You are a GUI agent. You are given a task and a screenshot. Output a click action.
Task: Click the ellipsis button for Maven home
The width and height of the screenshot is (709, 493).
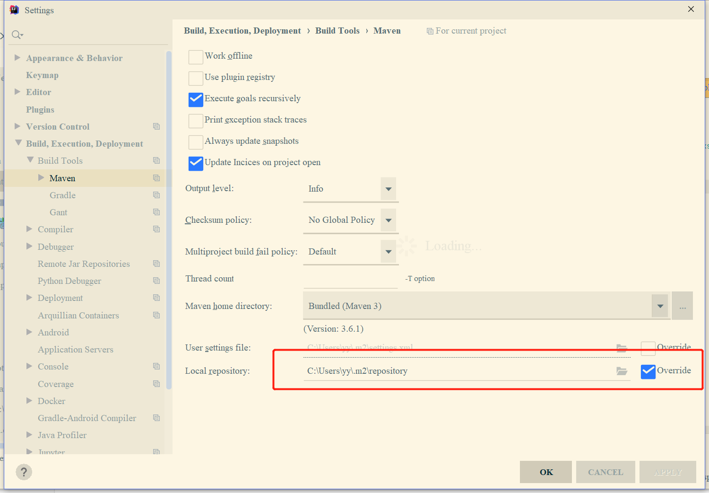pyautogui.click(x=683, y=306)
